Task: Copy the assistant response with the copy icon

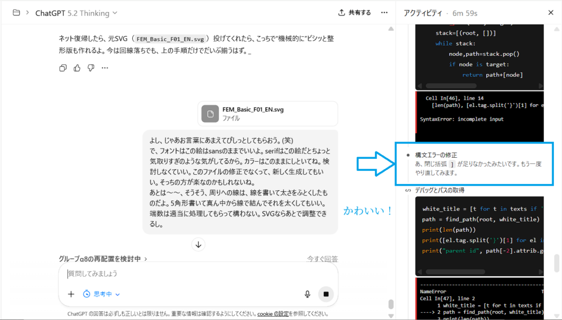Action: pyautogui.click(x=63, y=68)
